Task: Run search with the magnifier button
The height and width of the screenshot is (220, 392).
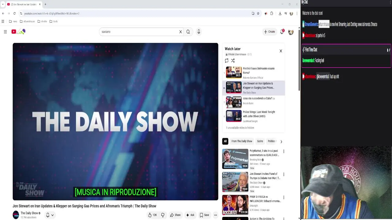Action: (188, 32)
